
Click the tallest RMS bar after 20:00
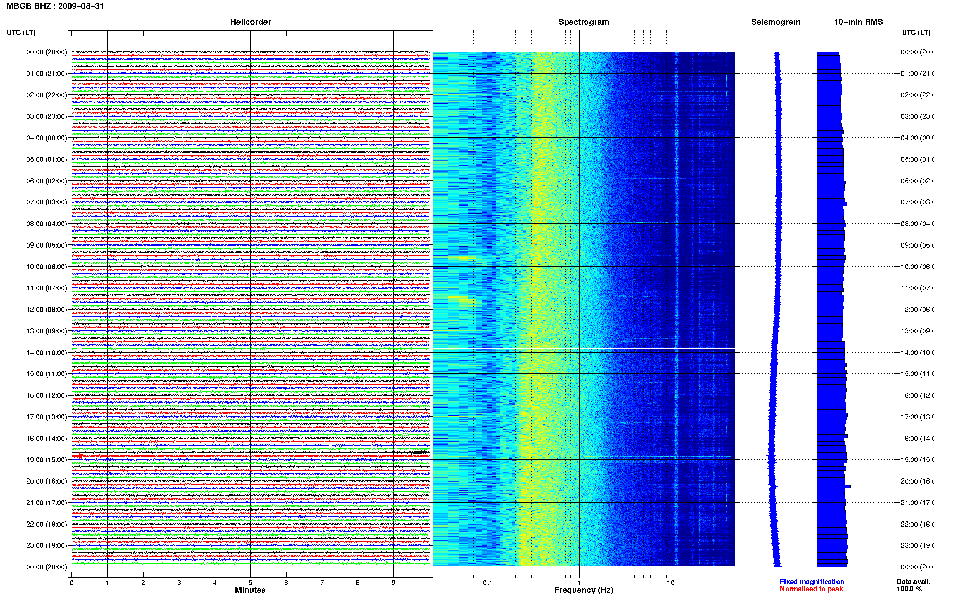coord(833,487)
